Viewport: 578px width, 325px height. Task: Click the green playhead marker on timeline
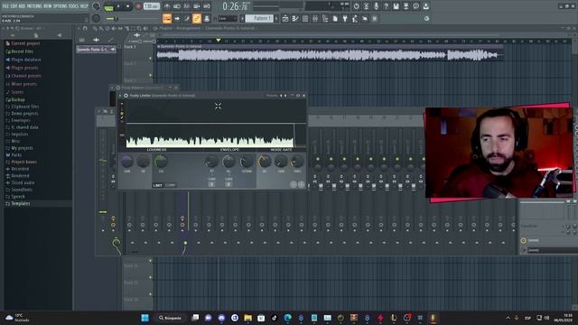click(219, 40)
